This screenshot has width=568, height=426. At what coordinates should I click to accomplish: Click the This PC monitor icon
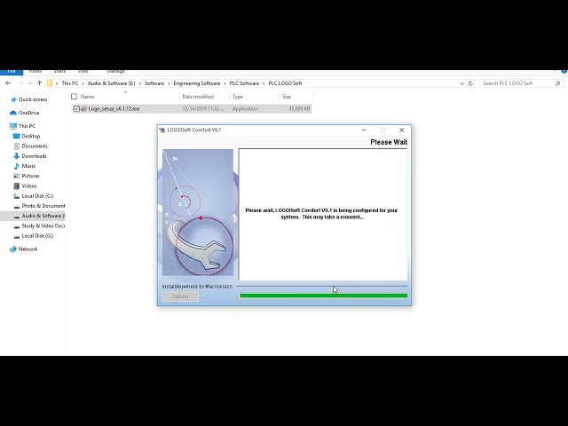[x=13, y=126]
